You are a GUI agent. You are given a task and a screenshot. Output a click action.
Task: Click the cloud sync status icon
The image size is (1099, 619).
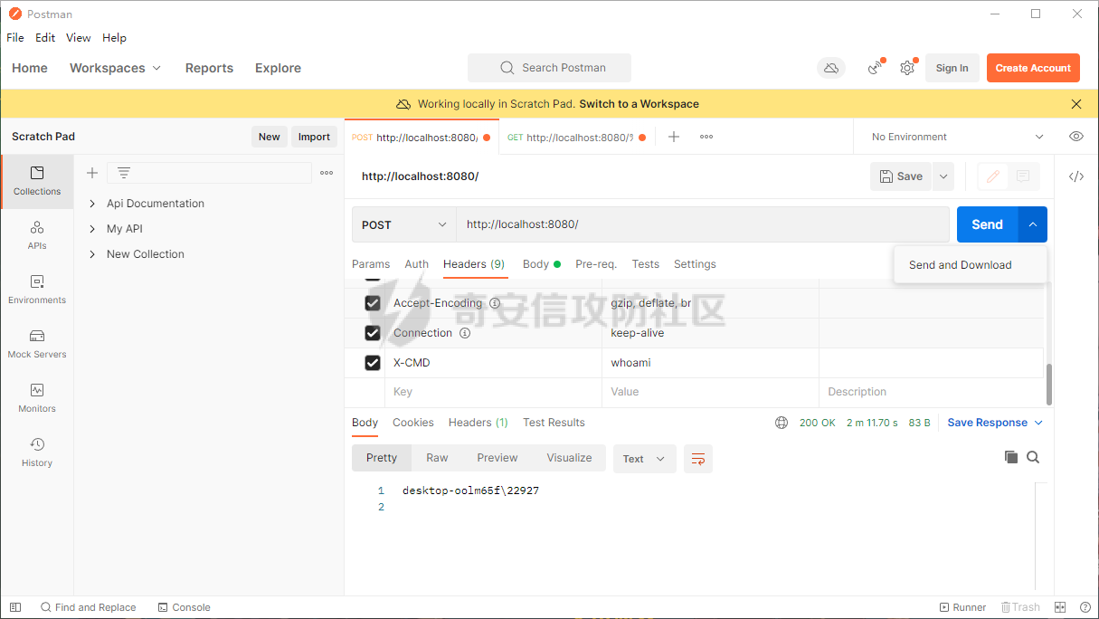click(x=830, y=68)
